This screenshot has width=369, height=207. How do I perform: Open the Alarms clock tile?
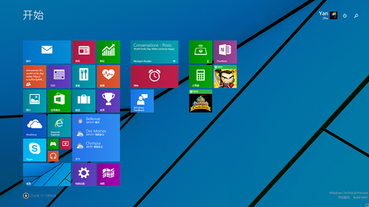click(x=155, y=76)
